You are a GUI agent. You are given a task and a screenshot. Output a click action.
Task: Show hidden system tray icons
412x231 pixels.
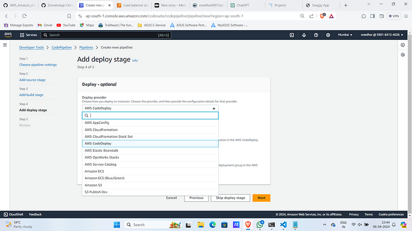pos(325,225)
